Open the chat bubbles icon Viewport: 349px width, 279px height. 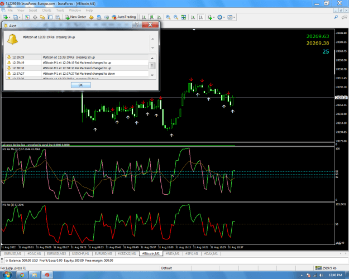click(x=345, y=17)
